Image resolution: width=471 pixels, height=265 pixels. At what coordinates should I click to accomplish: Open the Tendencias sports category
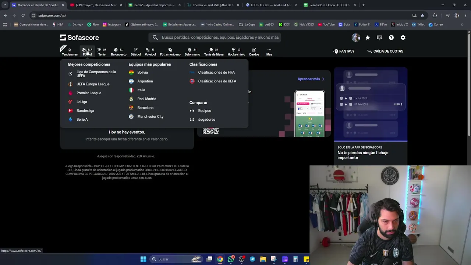70,52
